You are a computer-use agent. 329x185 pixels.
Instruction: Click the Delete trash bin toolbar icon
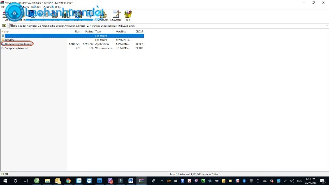pos(55,16)
